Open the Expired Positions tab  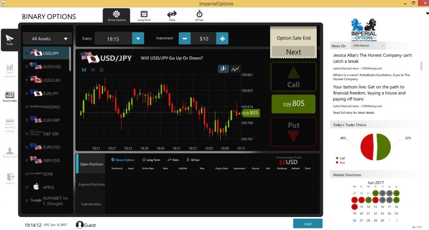[91, 184]
